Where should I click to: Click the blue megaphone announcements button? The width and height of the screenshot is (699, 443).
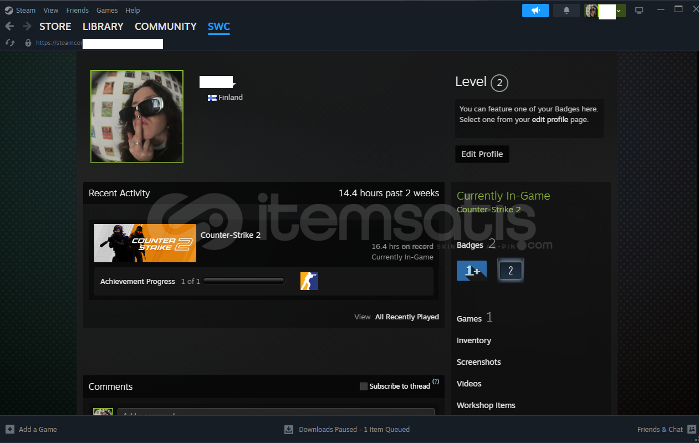535,11
